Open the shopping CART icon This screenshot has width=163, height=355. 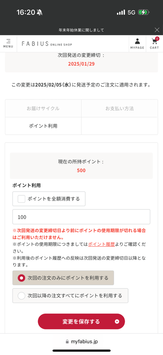tap(154, 43)
